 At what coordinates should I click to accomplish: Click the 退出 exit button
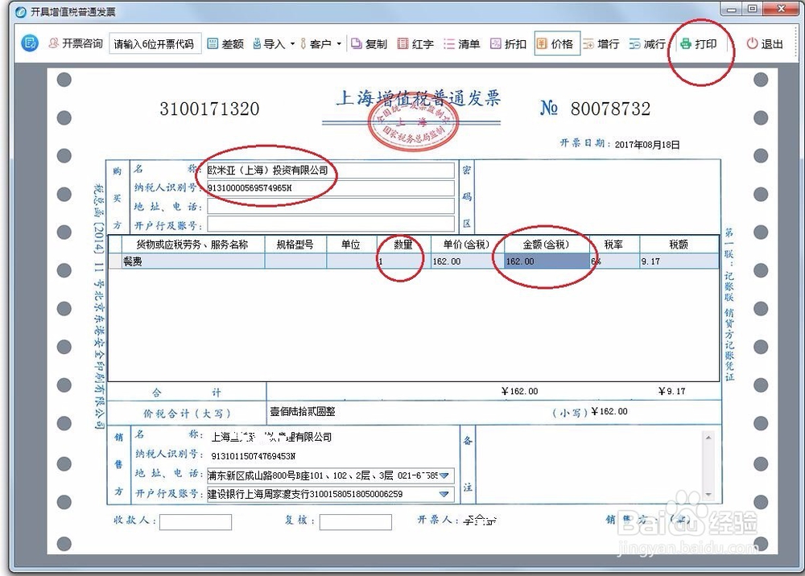(765, 44)
